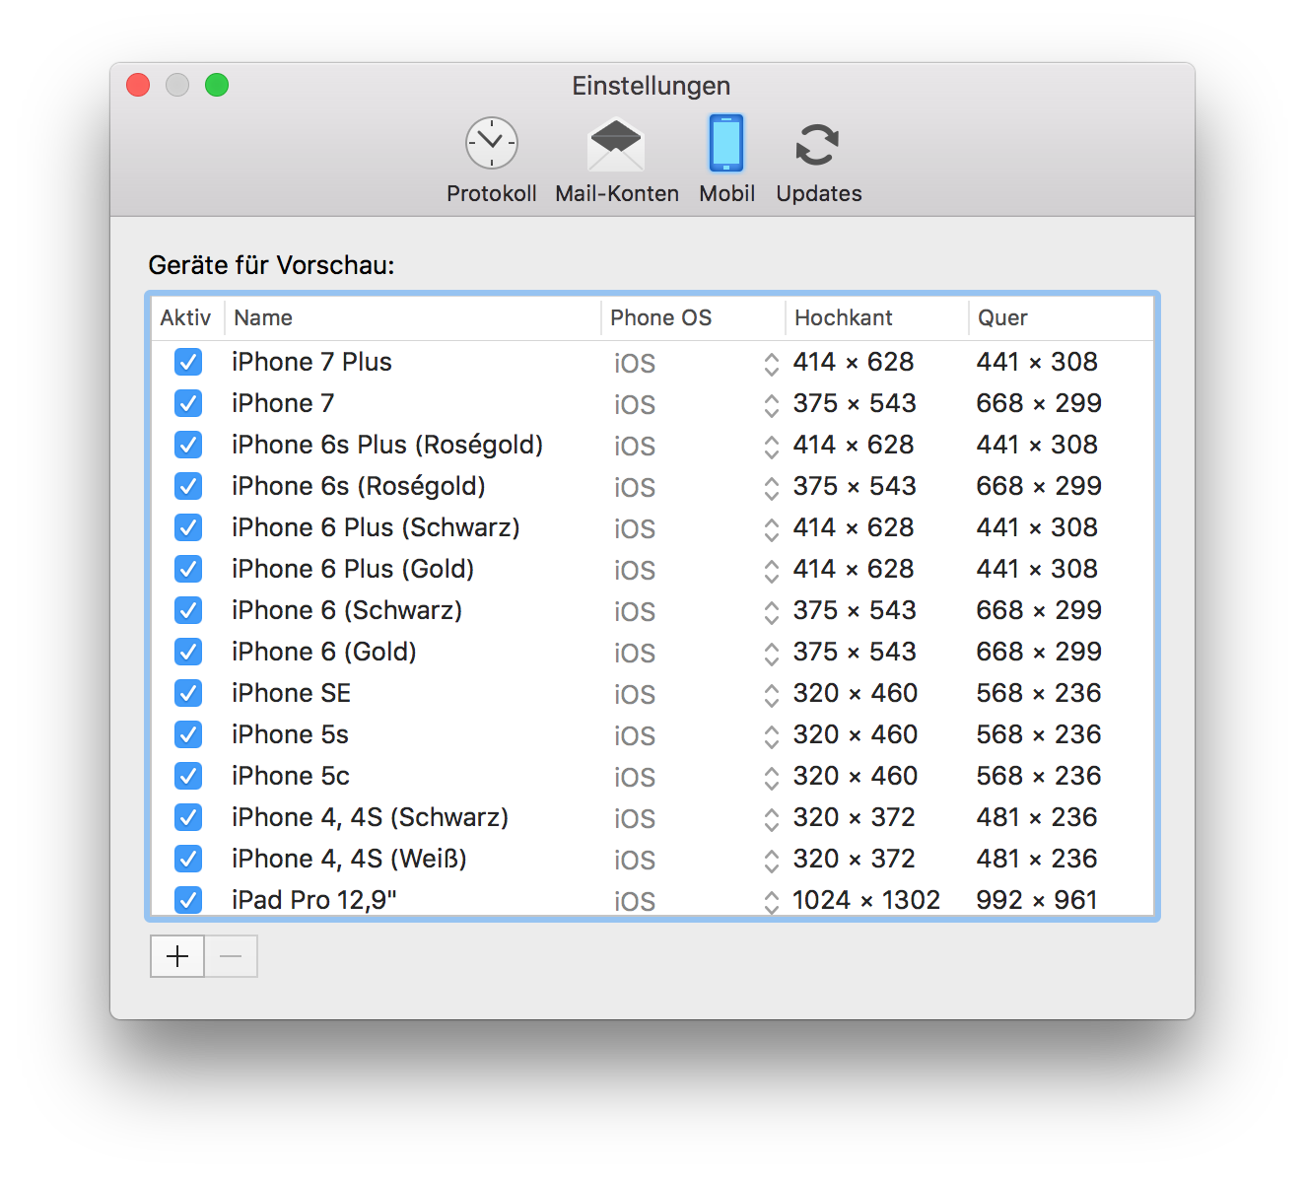Open Phone OS popup for iPhone SE
The image size is (1305, 1177).
[695, 694]
